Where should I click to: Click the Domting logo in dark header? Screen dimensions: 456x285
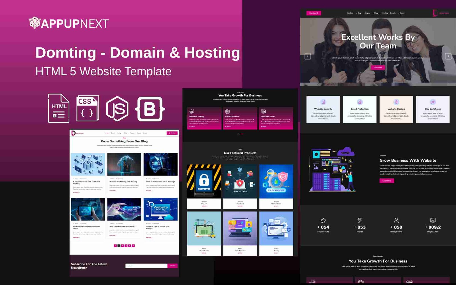441,13
